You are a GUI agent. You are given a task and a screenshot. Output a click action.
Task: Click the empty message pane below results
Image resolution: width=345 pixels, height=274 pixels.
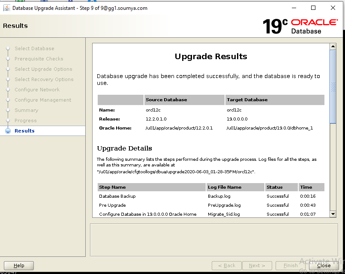pos(214,240)
